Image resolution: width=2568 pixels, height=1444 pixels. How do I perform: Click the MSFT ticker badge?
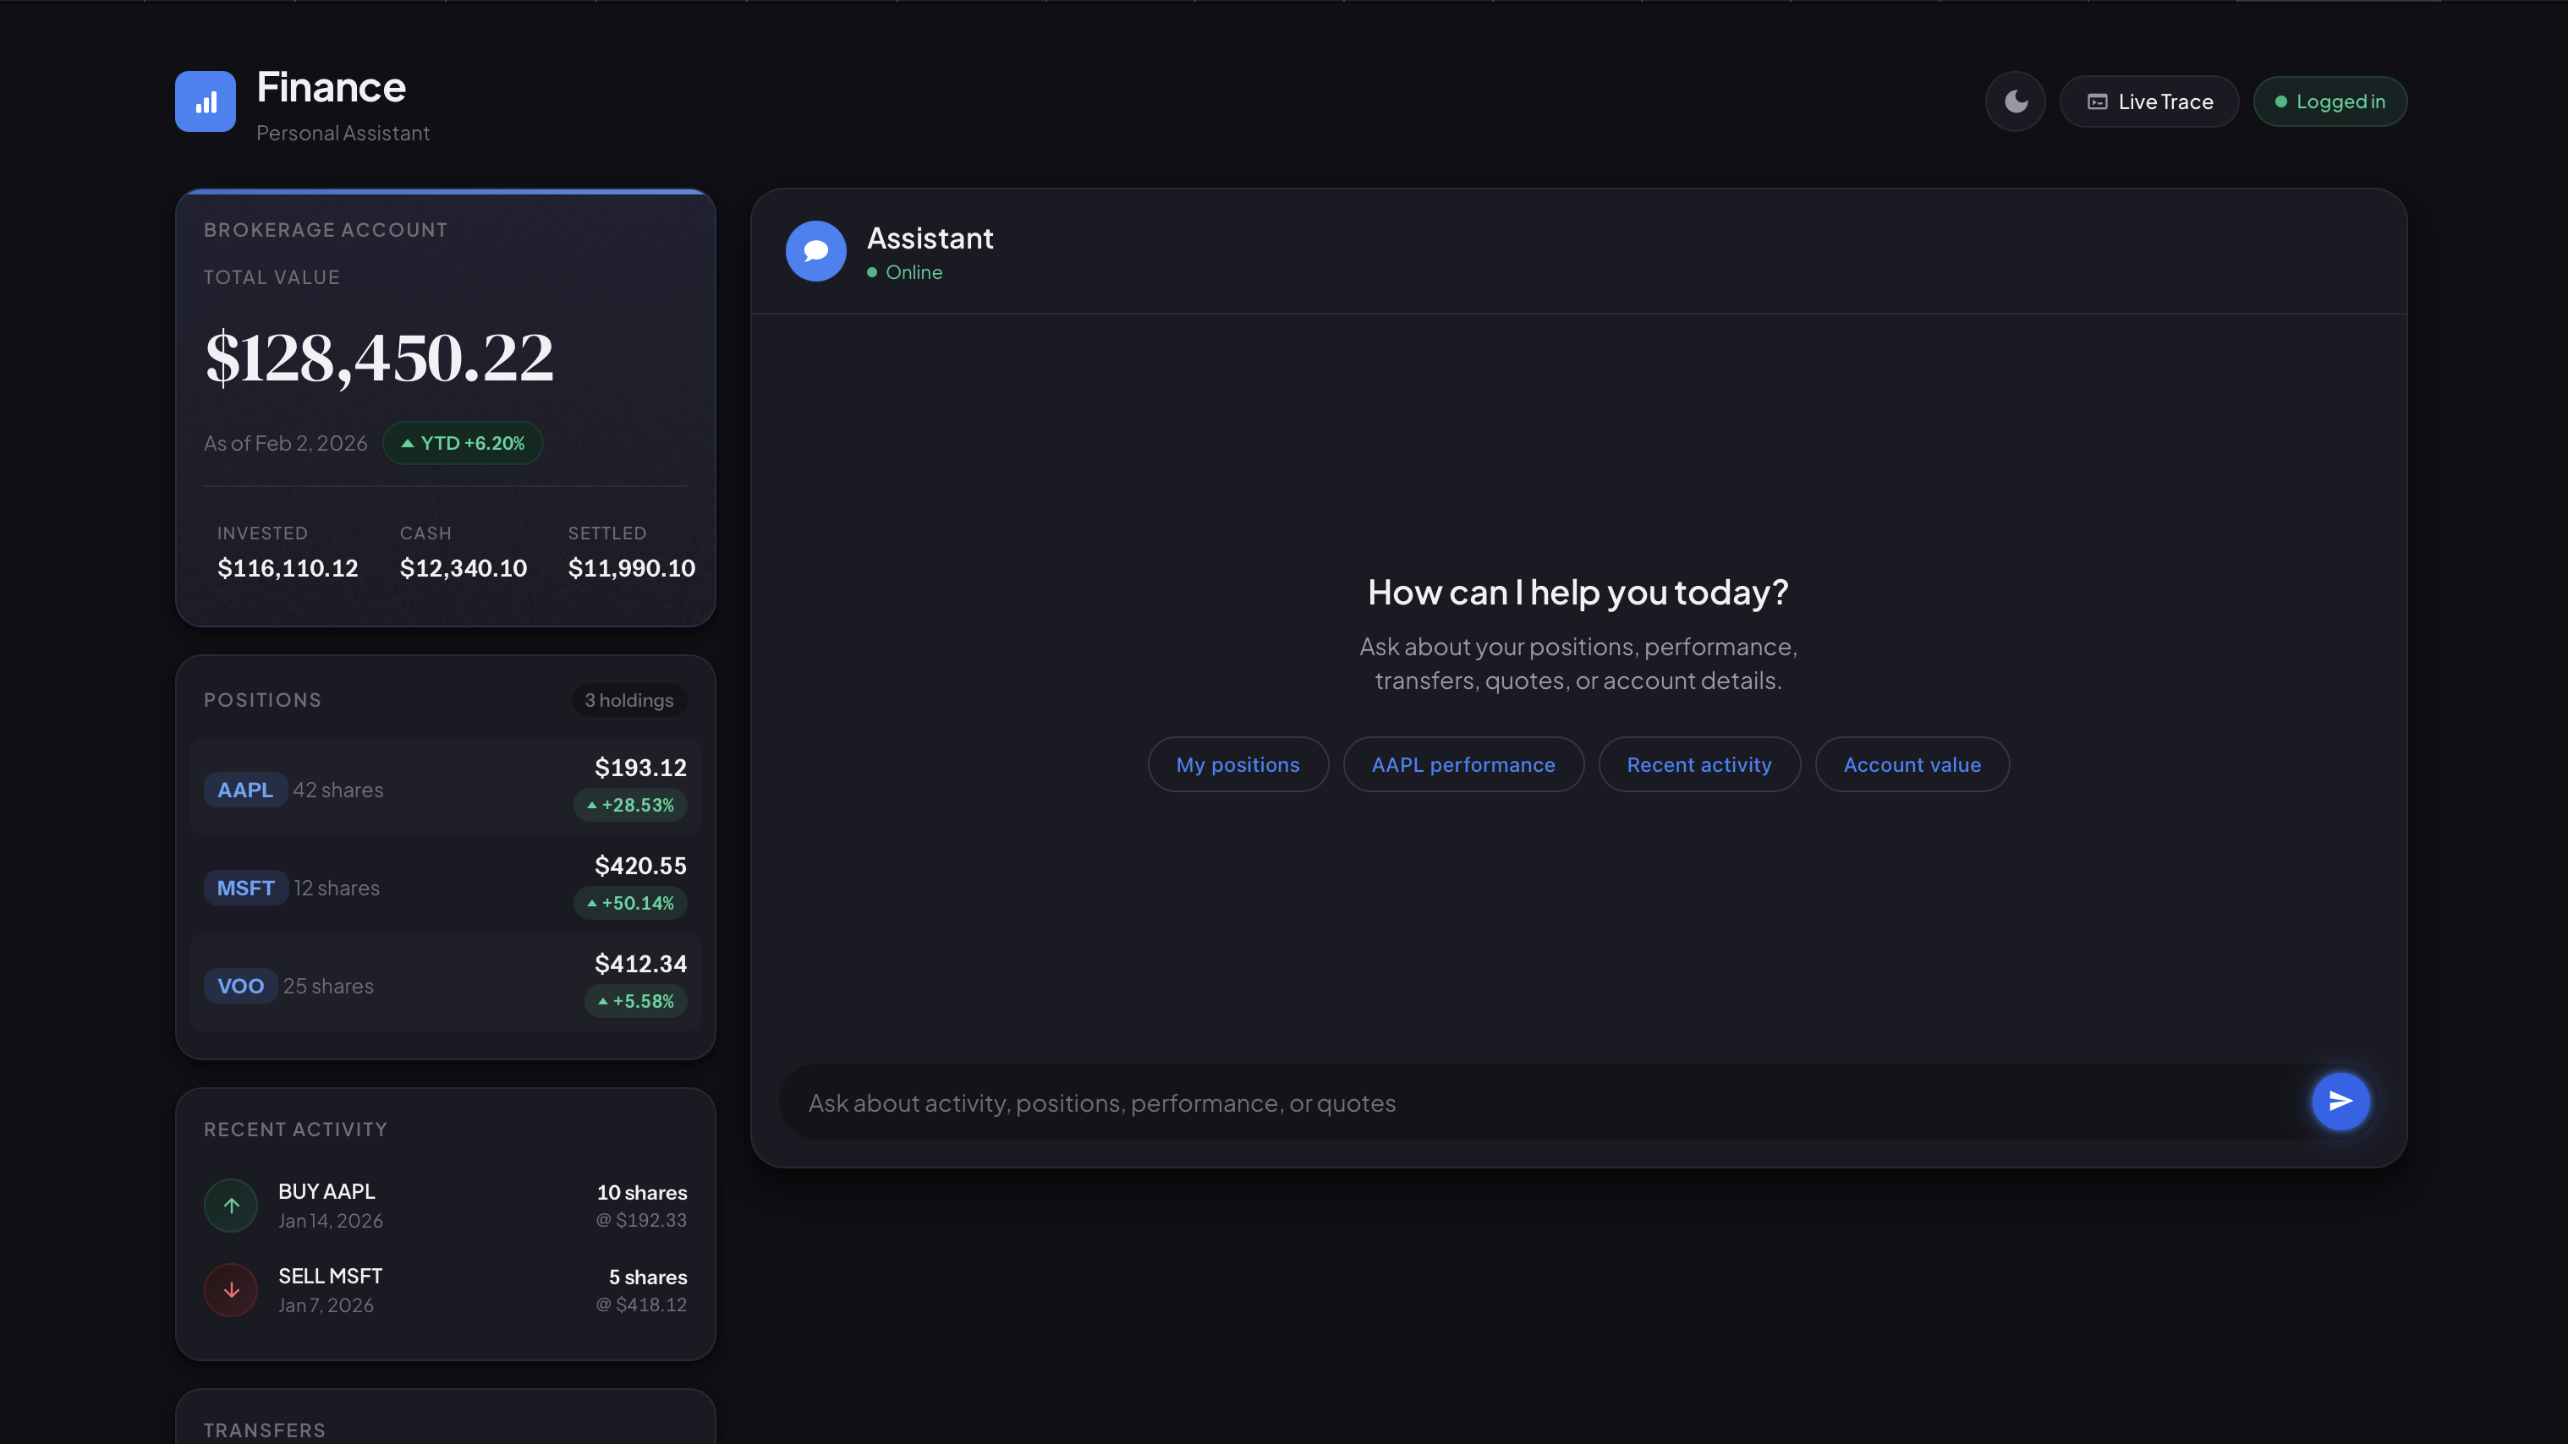click(245, 888)
